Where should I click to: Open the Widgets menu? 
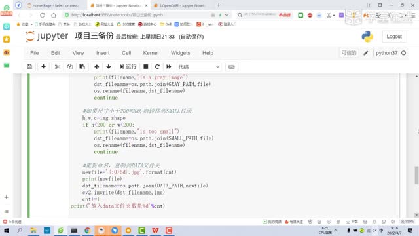[181, 53]
